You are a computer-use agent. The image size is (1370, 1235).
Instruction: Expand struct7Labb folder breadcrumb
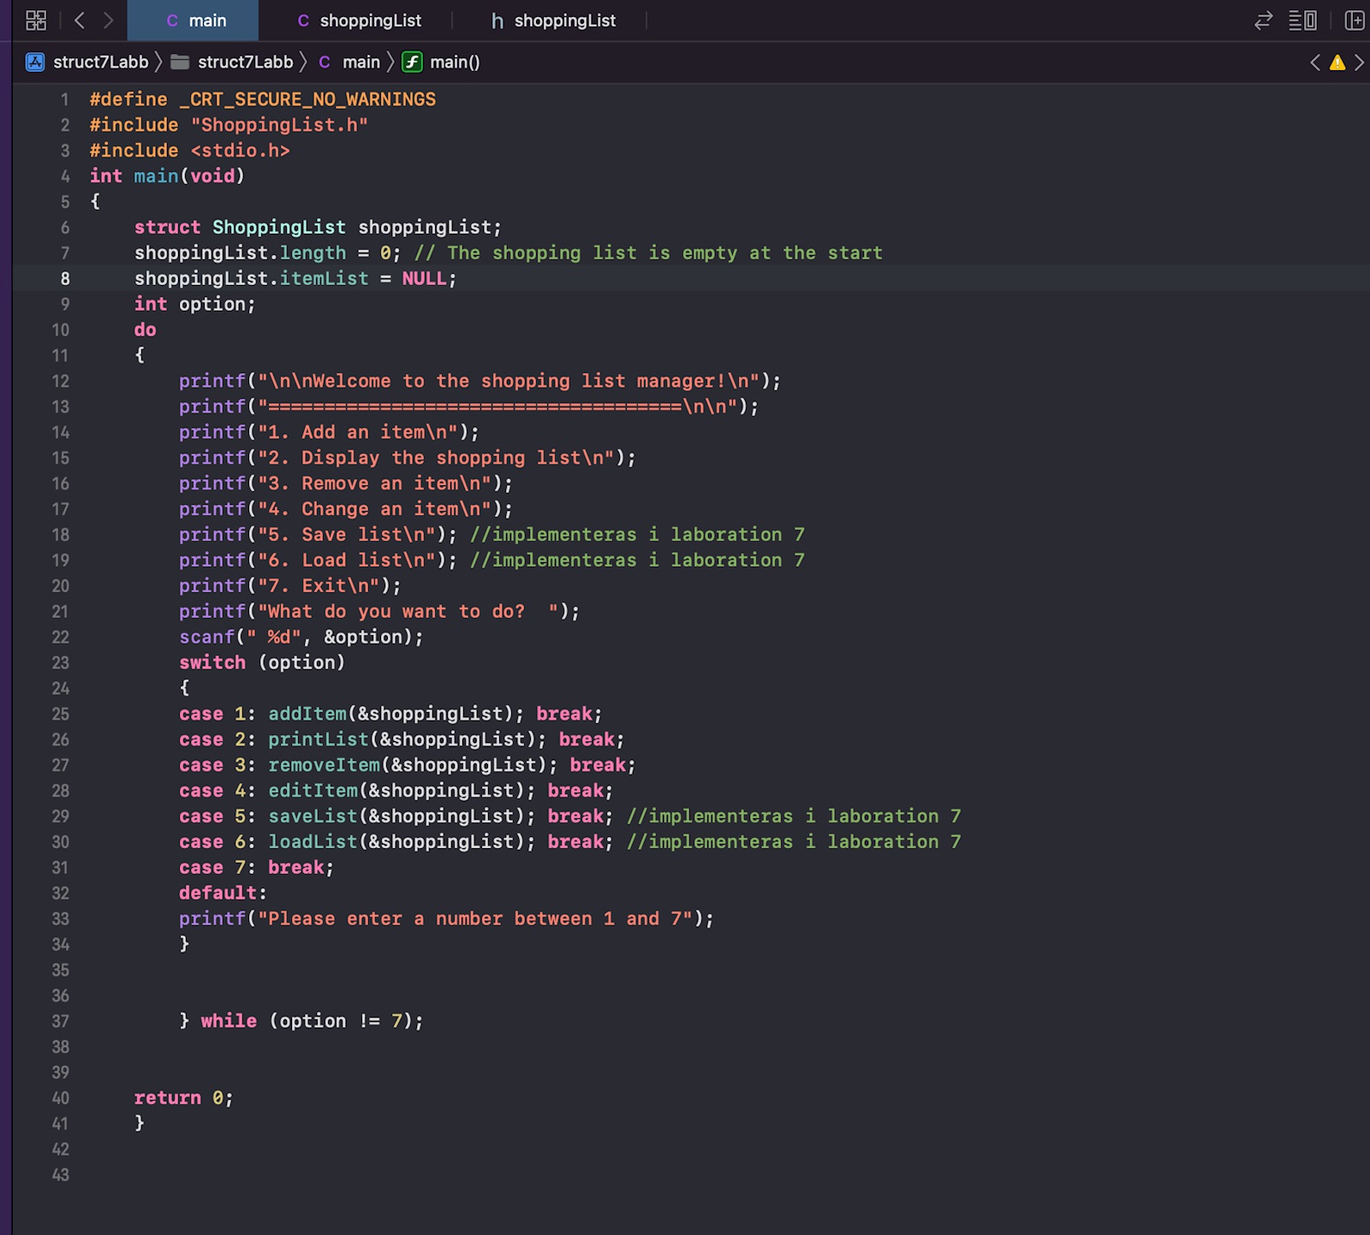tap(233, 62)
